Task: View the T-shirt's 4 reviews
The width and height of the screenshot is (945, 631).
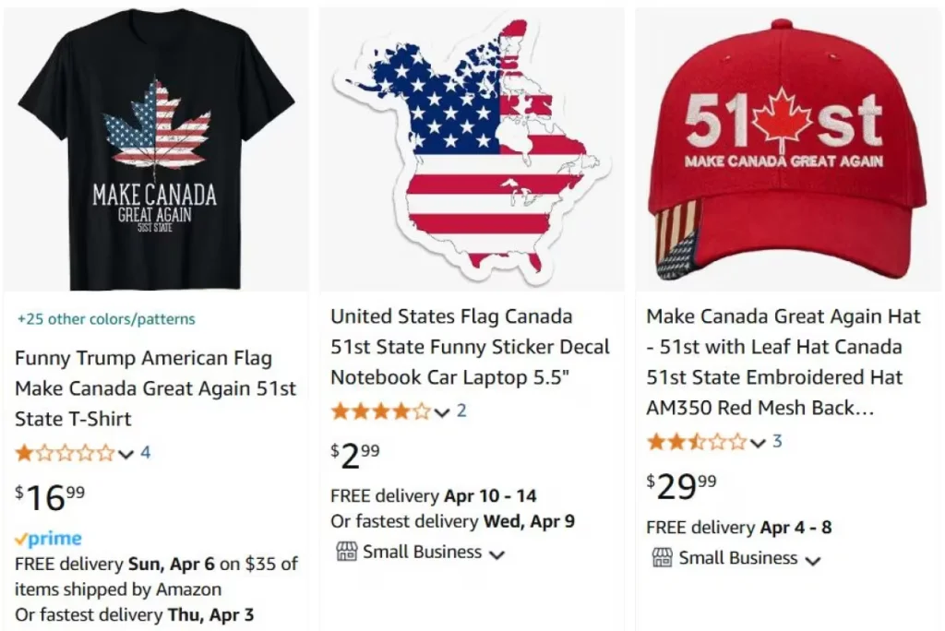Action: [x=145, y=453]
